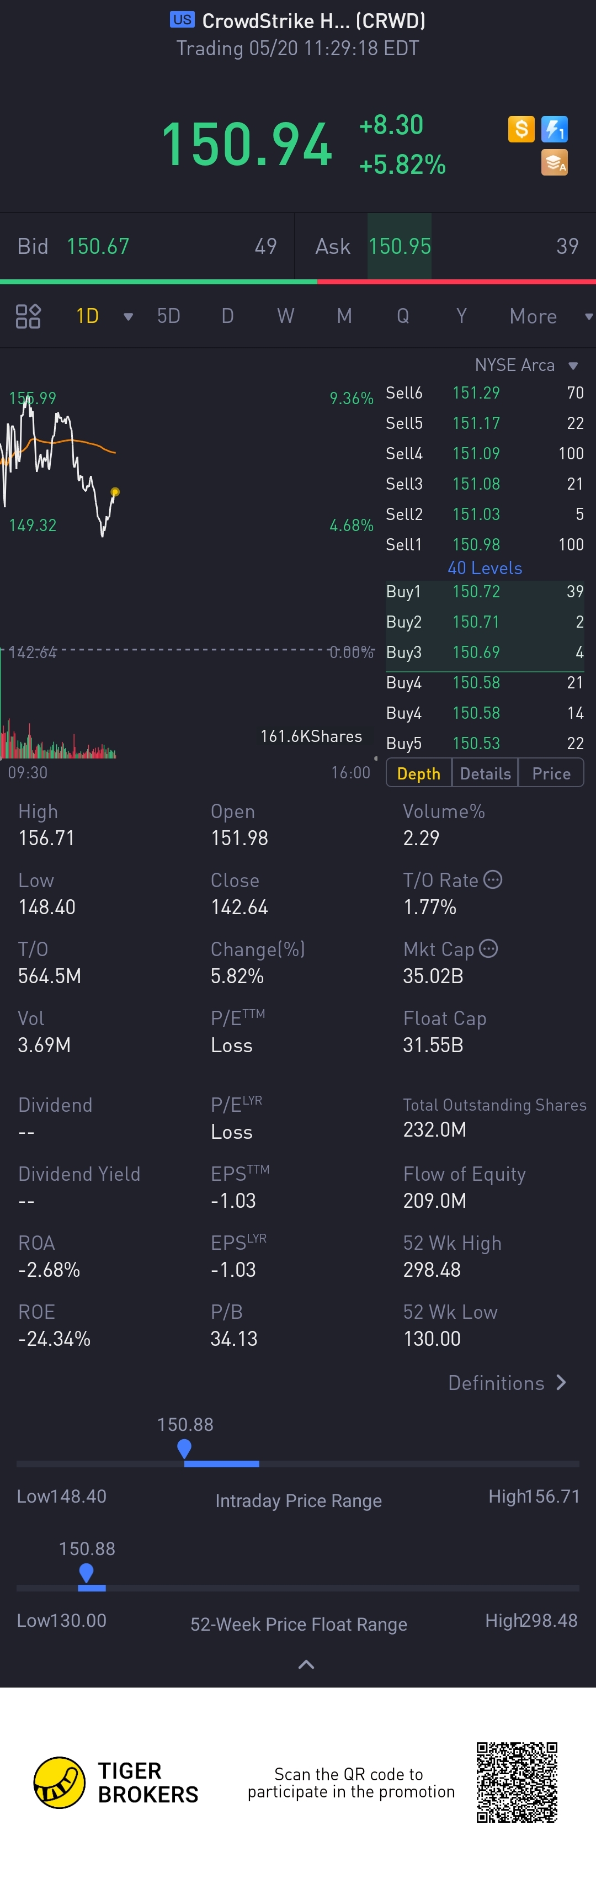596x1878 pixels.
Task: Tap the US market flag badge
Action: tap(182, 20)
